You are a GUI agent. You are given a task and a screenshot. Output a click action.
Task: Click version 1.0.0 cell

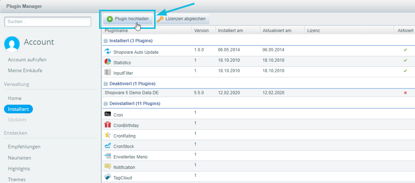point(199,50)
